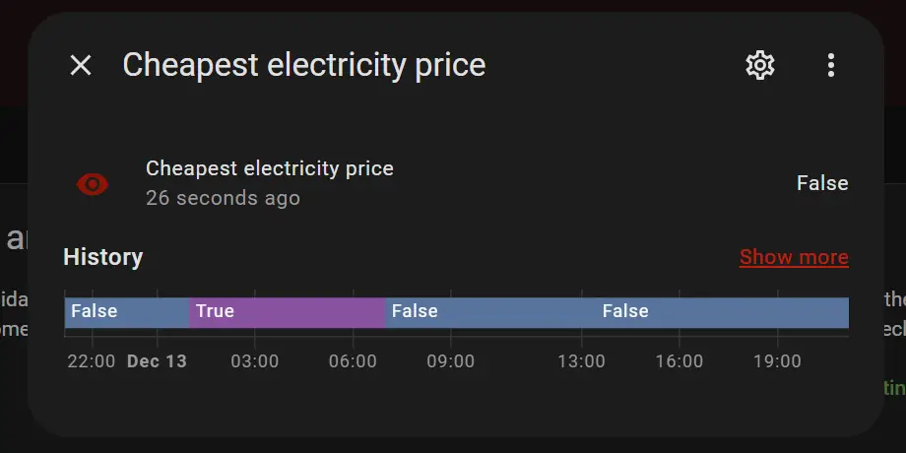The height and width of the screenshot is (453, 906).
Task: Open entity settings via the gear icon
Action: (760, 65)
